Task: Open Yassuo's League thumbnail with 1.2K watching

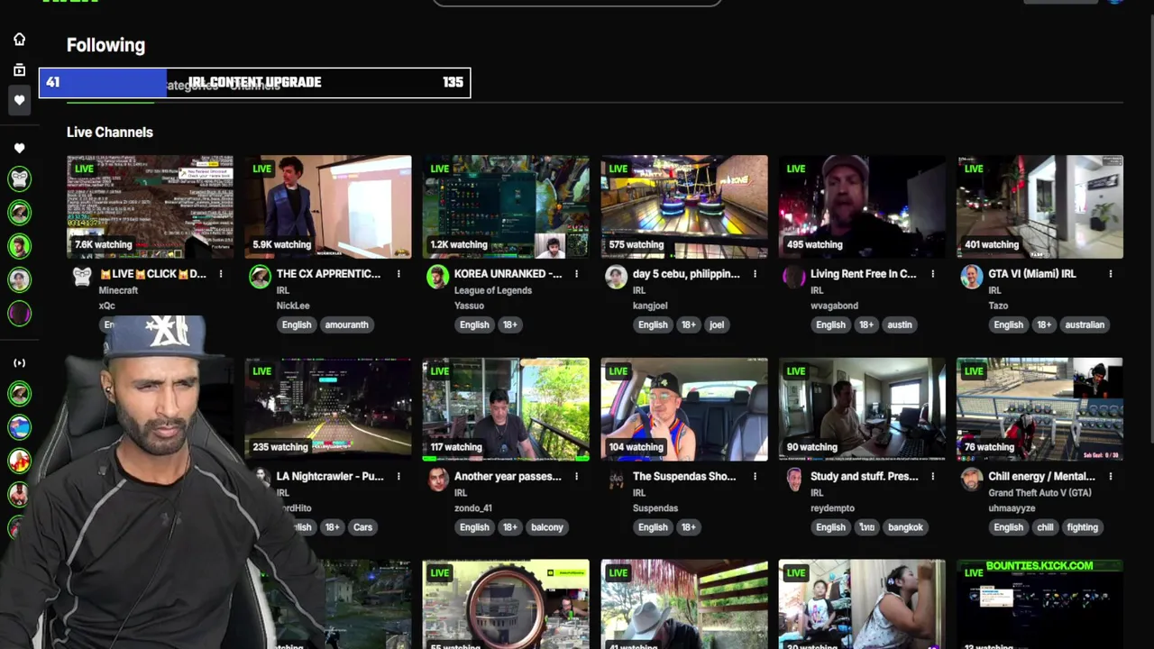Action: (x=506, y=206)
